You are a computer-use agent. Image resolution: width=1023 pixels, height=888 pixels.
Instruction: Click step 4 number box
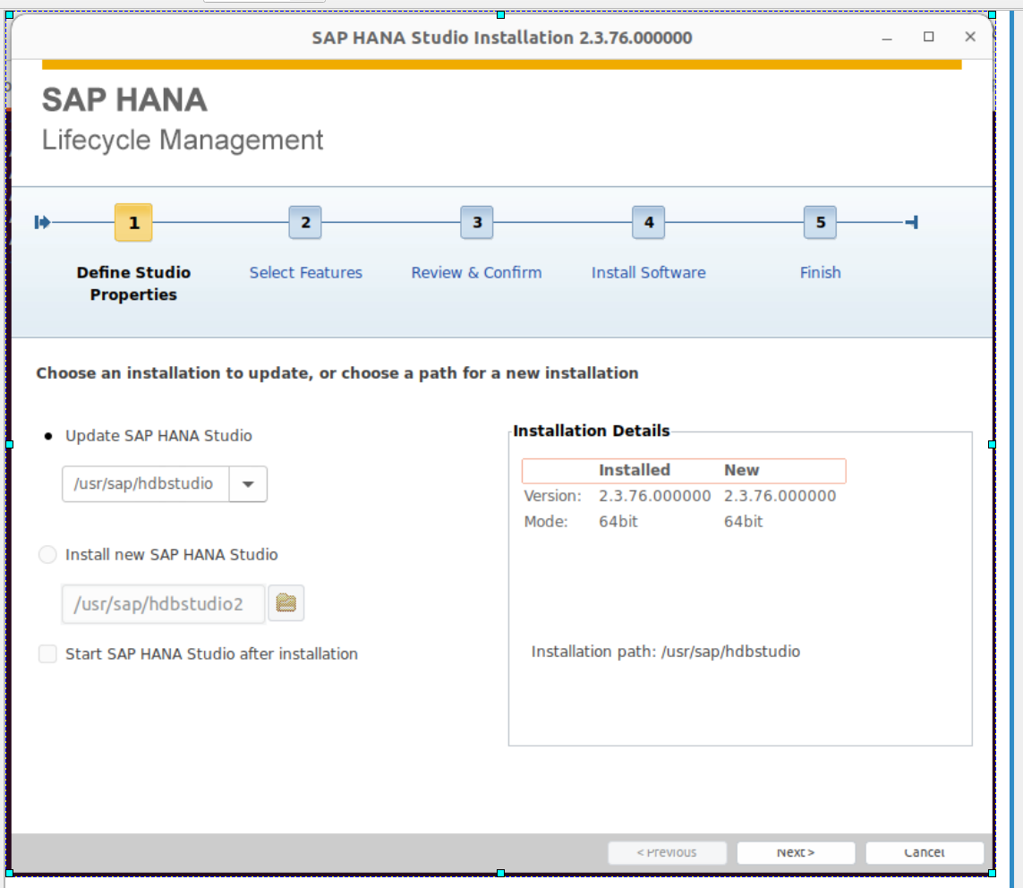click(x=649, y=223)
